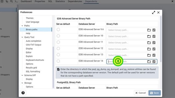
Task: Open Display under Query Tool
Action: [29, 49]
